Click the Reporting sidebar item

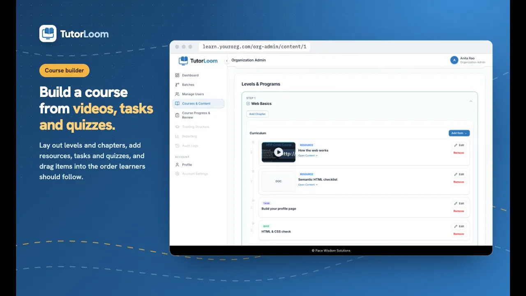click(x=198, y=136)
